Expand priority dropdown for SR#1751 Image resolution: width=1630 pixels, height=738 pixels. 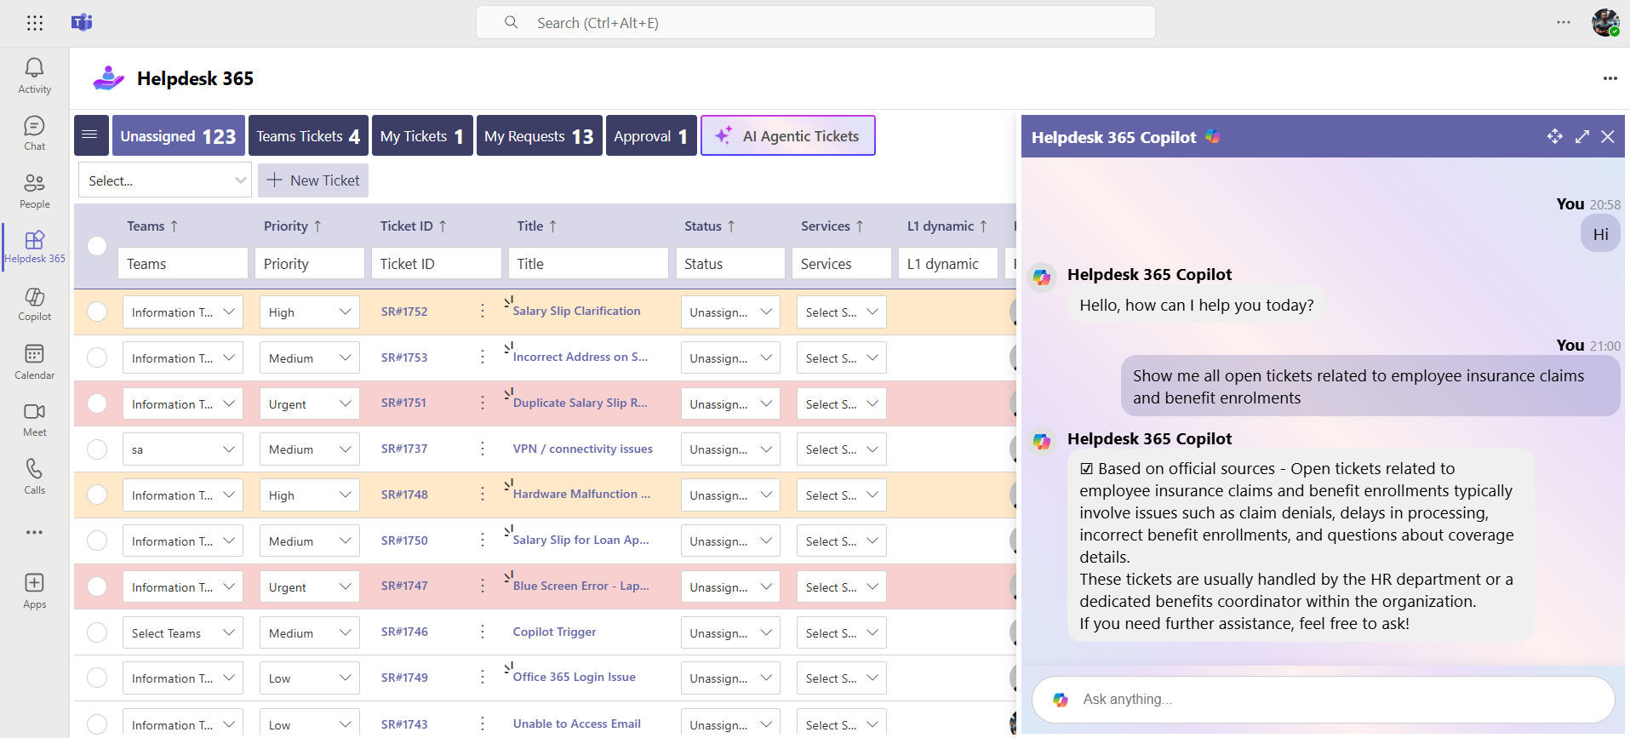[309, 403]
